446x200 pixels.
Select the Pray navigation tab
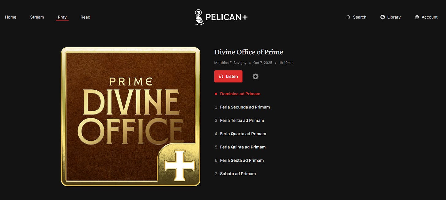[62, 17]
